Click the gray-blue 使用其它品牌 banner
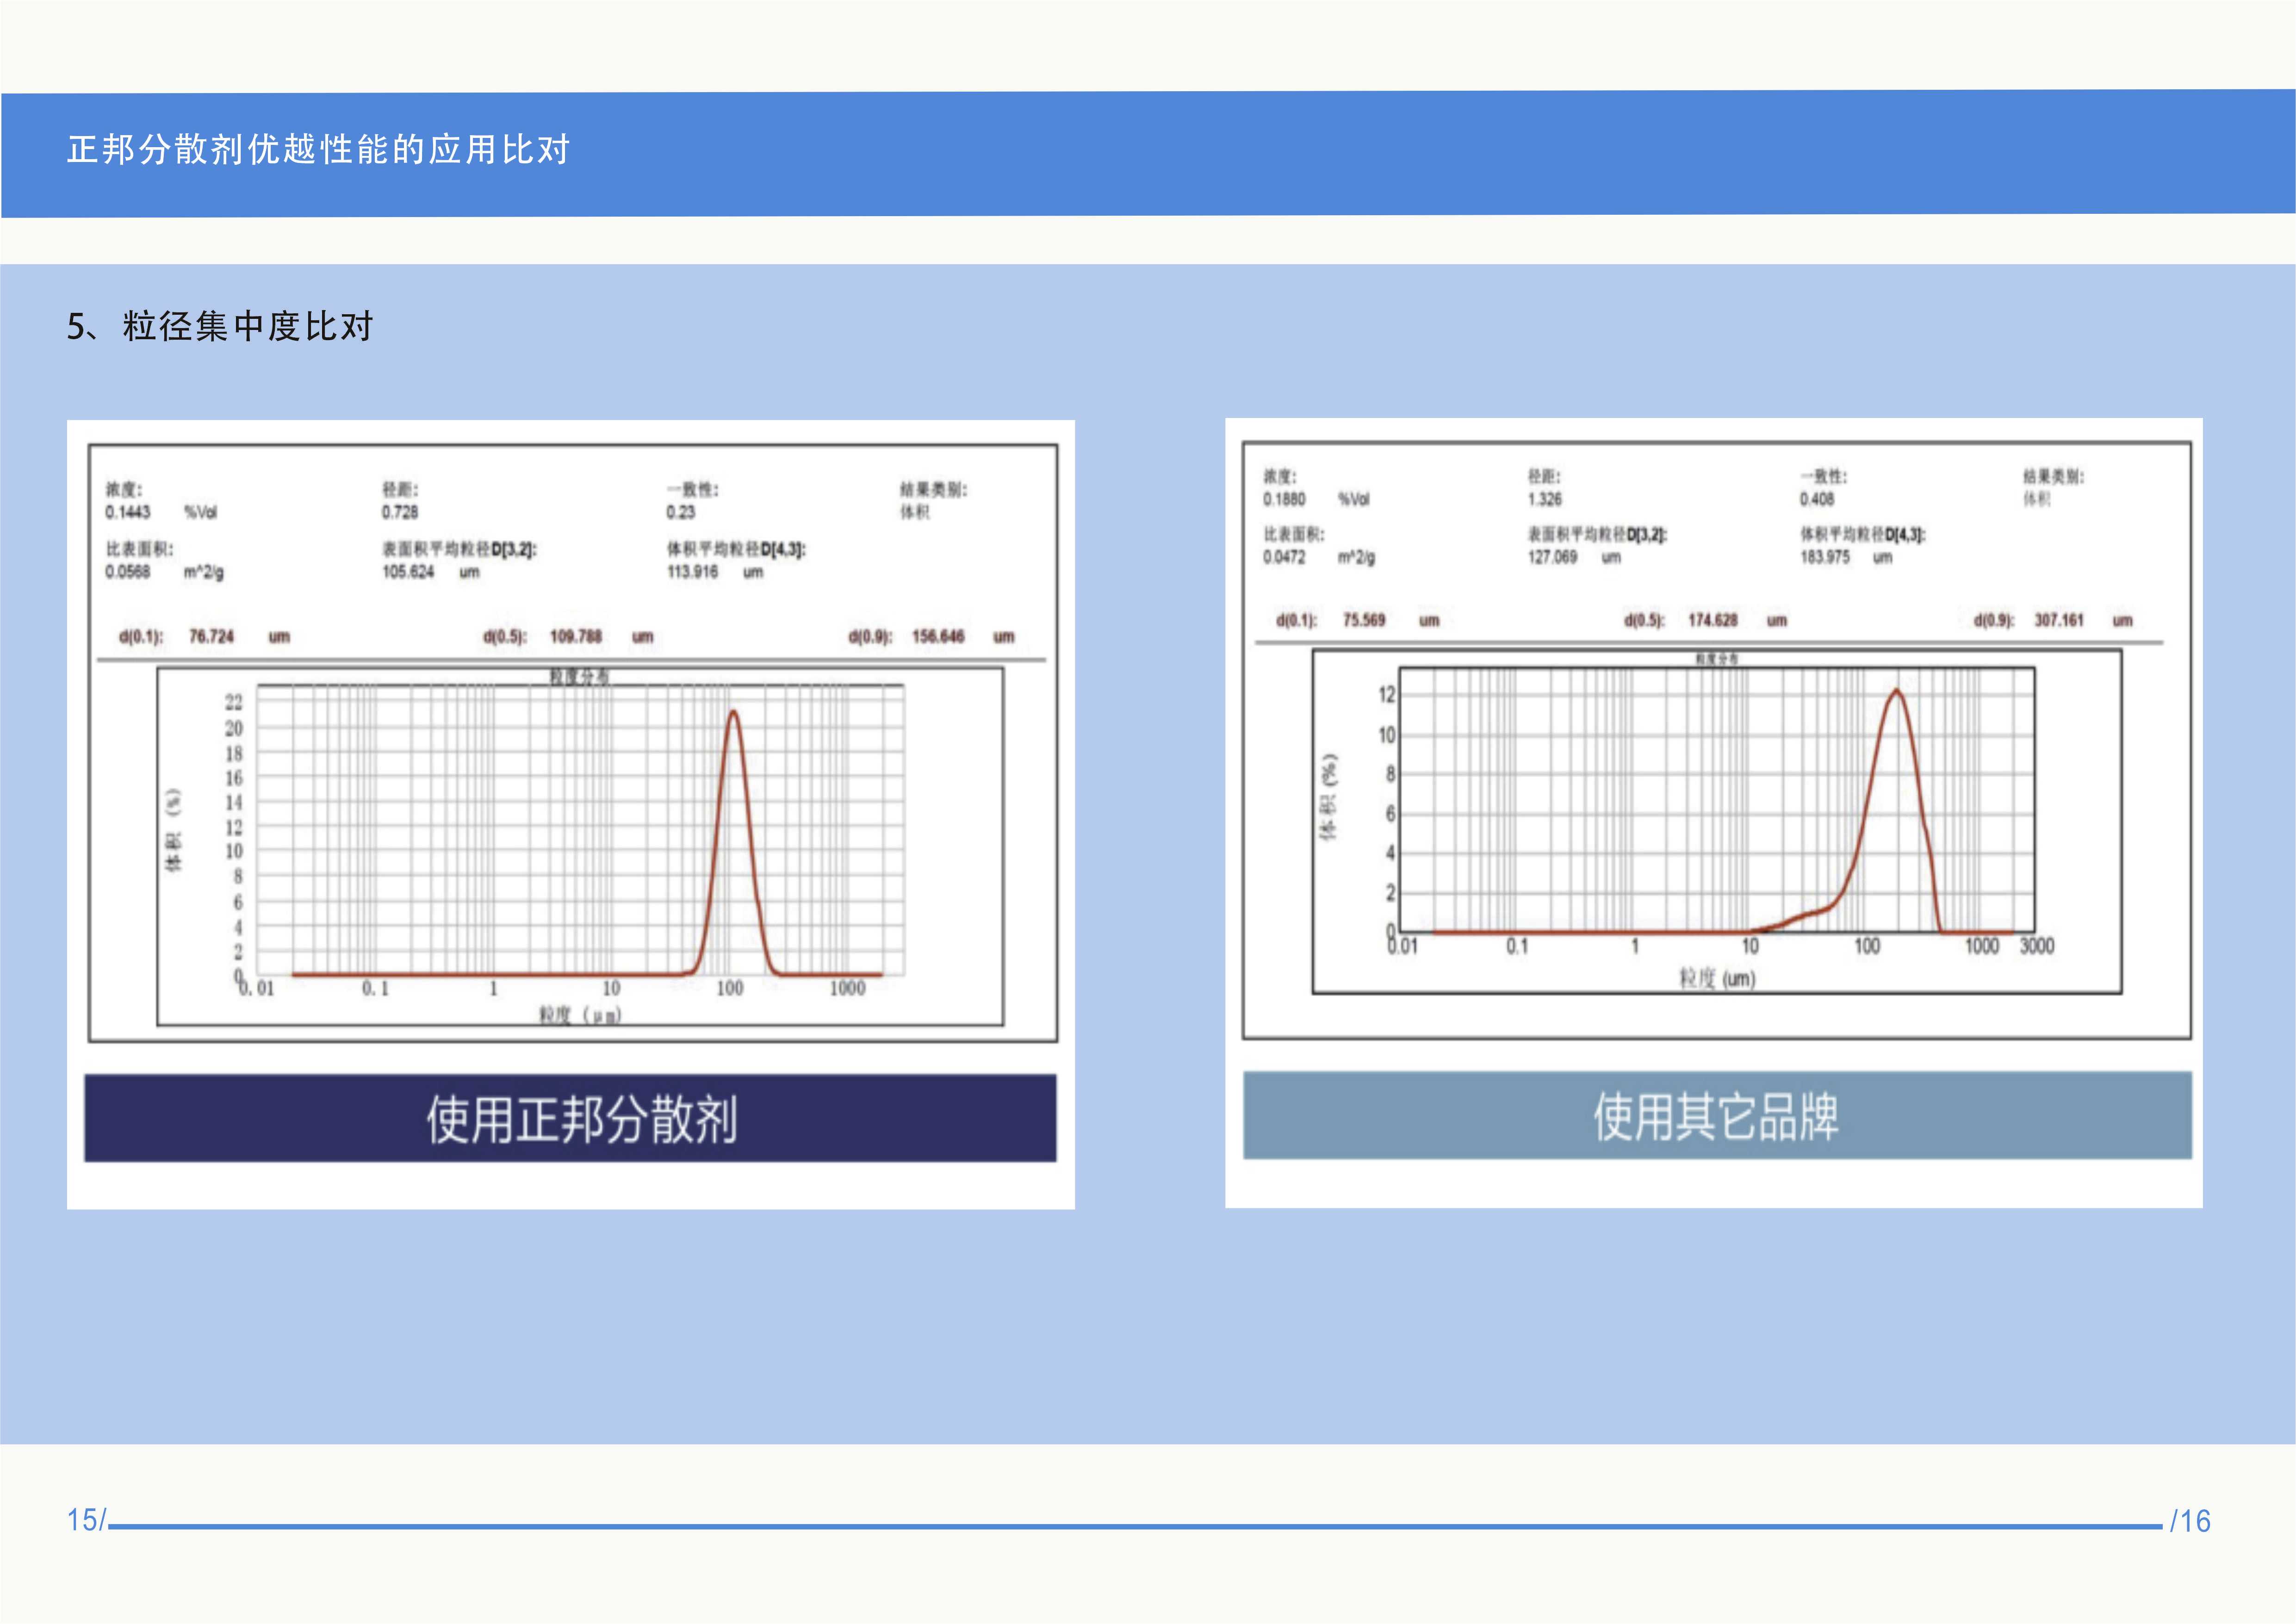The width and height of the screenshot is (2296, 1624). [x=1716, y=1116]
